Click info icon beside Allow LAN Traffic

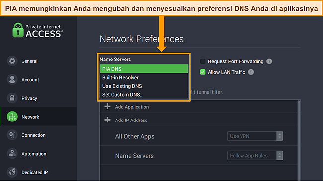(x=251, y=72)
